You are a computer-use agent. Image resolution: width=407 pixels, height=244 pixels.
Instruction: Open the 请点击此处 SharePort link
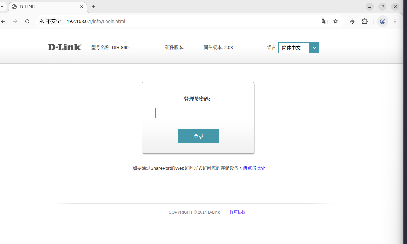(254, 168)
